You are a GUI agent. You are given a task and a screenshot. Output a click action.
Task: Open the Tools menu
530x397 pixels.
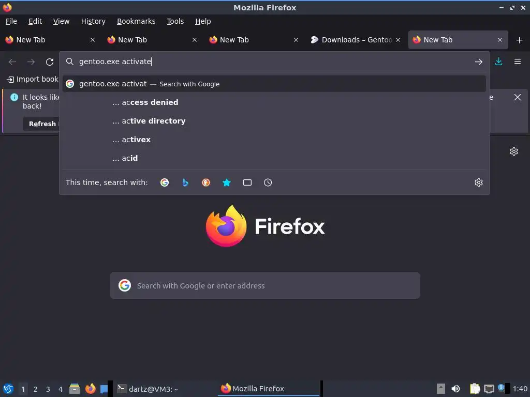[x=175, y=21]
